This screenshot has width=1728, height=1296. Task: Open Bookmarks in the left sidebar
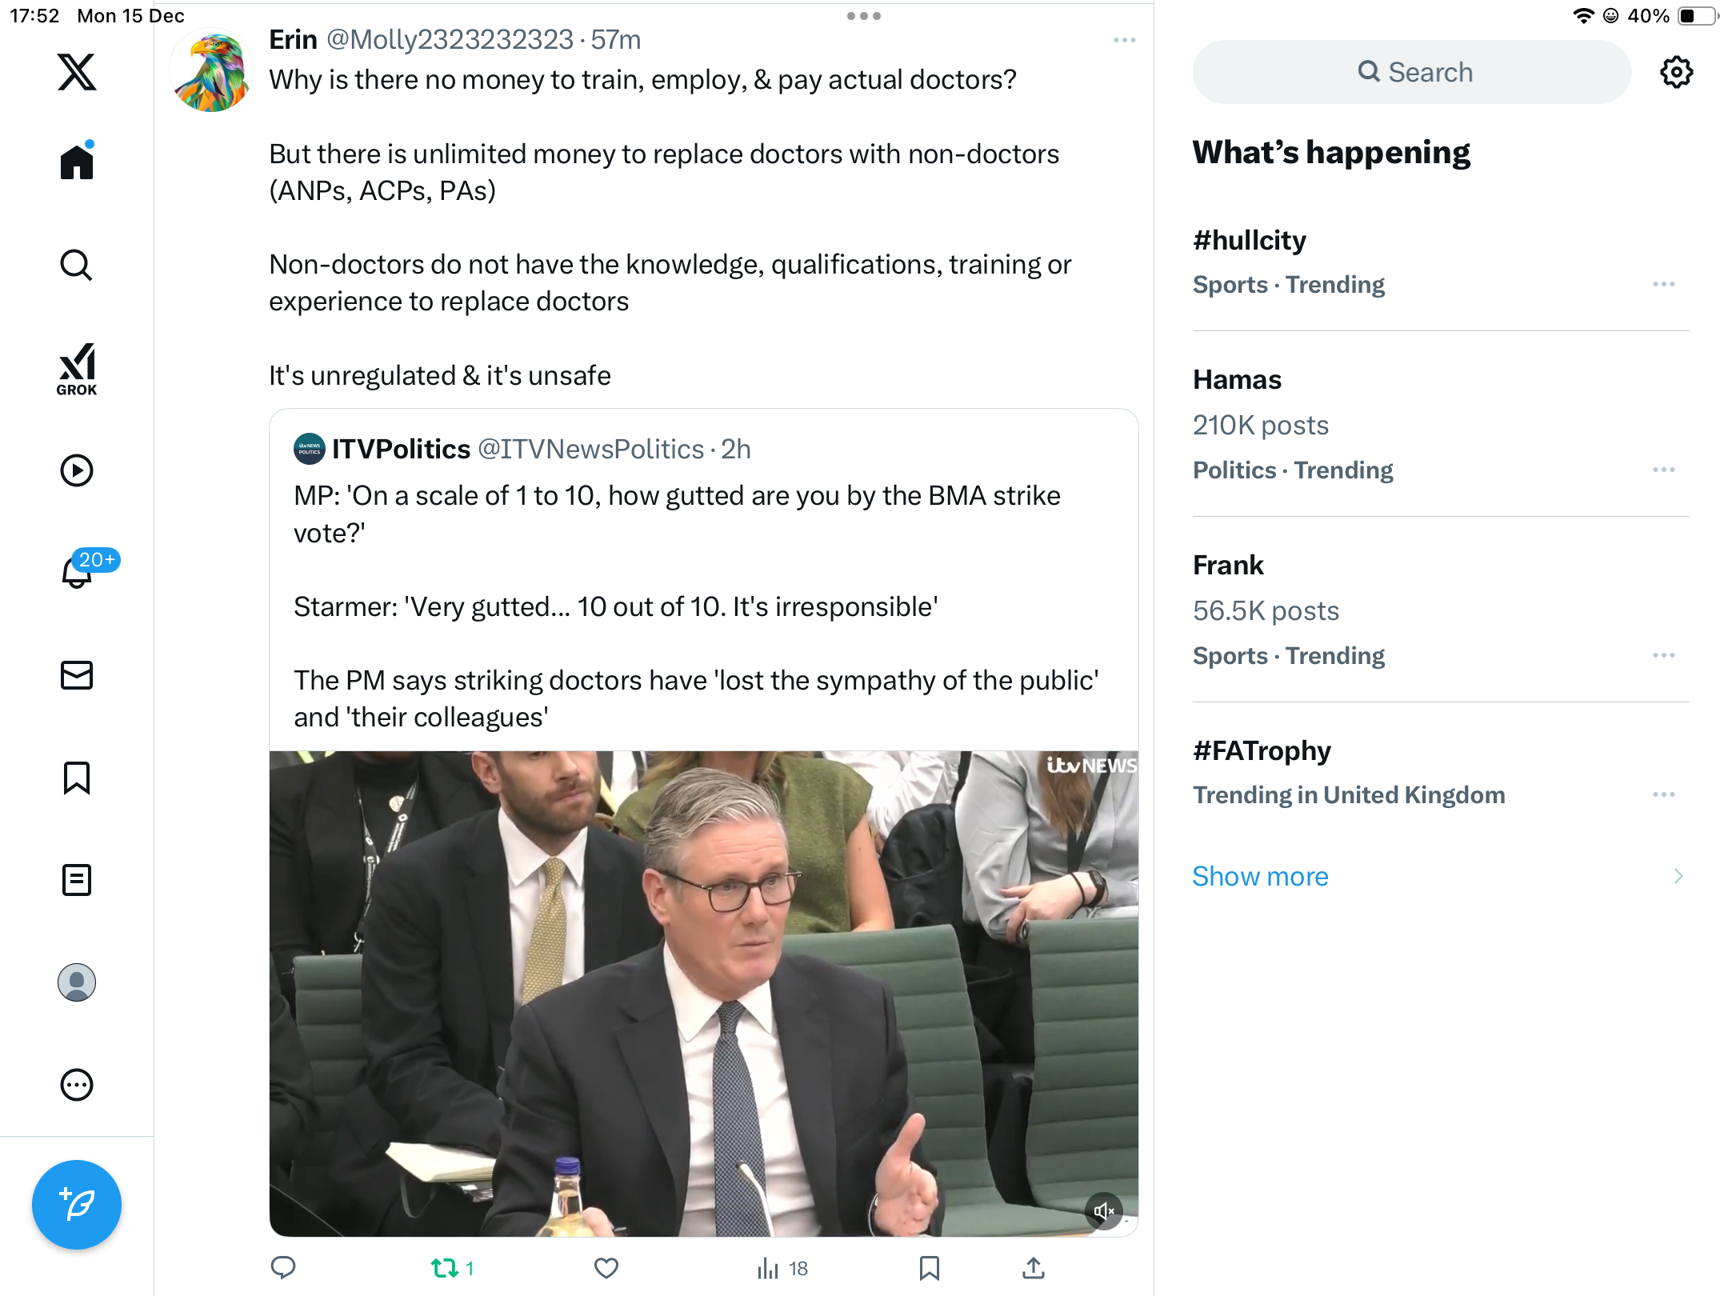[77, 778]
